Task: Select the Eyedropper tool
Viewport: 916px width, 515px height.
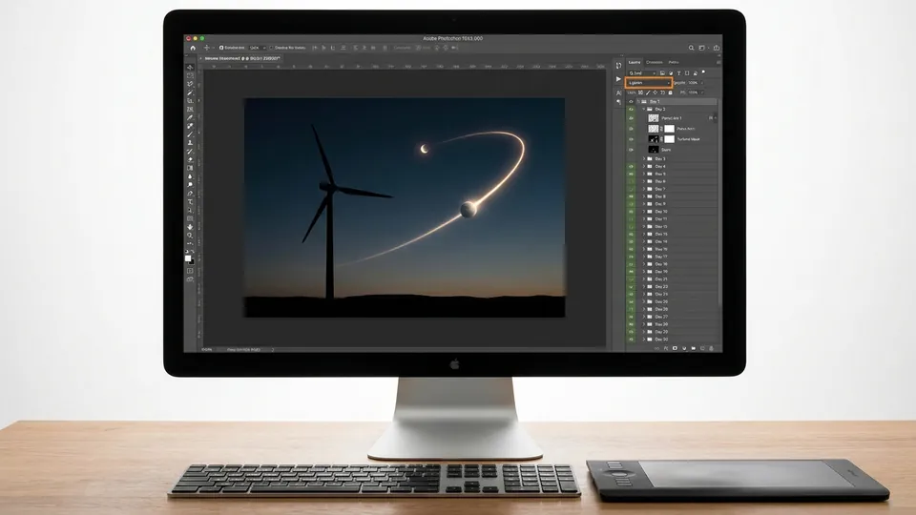Action: 190,117
